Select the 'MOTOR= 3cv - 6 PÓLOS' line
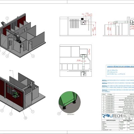Viewport: 134px width, 134px height. coord(116,74)
